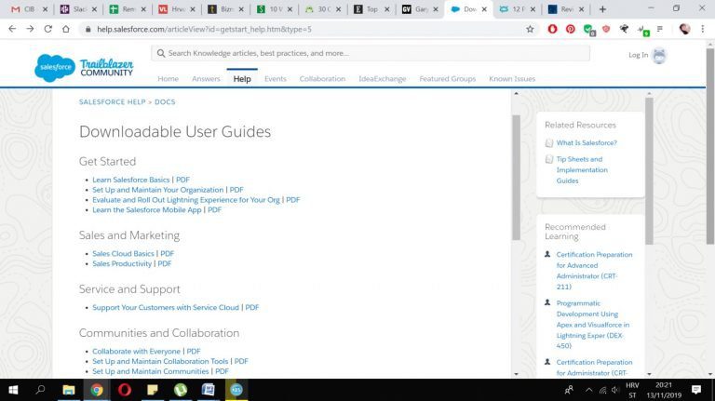Viewport: 715px width, 401px height.
Task: Click the HRV language indicator
Action: pos(632,385)
